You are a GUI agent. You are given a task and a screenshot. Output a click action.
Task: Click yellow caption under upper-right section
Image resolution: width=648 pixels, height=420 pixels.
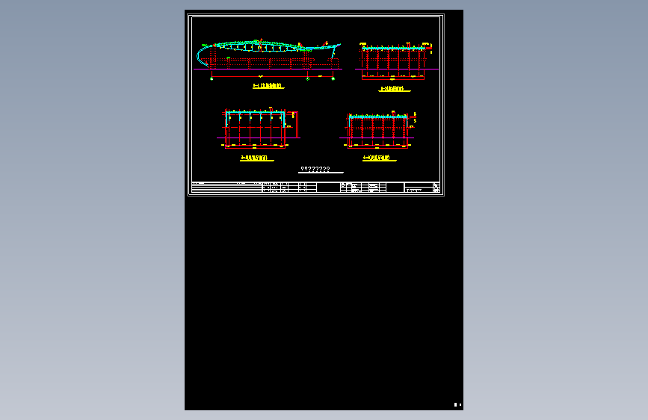tap(394, 89)
